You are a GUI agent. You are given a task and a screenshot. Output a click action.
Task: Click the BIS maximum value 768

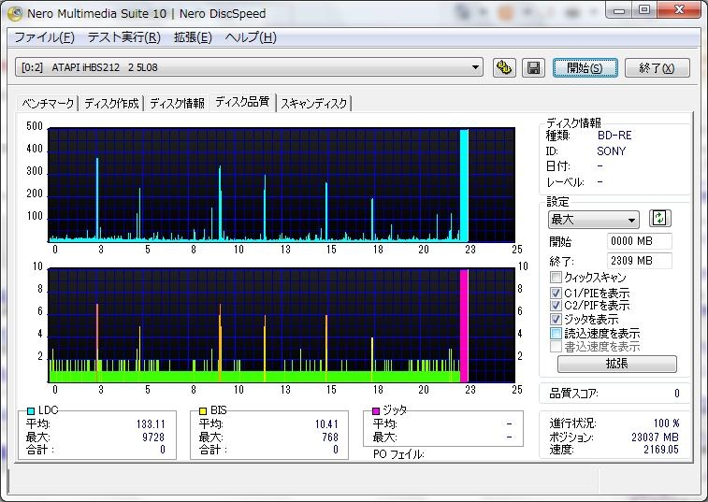[x=330, y=437]
